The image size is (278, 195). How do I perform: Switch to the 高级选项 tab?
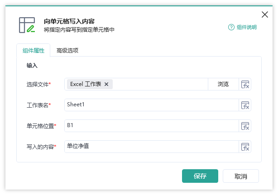click(x=67, y=51)
